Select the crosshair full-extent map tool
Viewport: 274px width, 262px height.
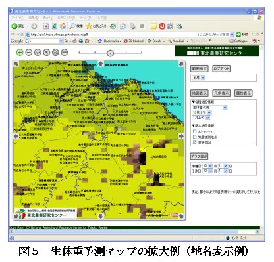(38, 52)
